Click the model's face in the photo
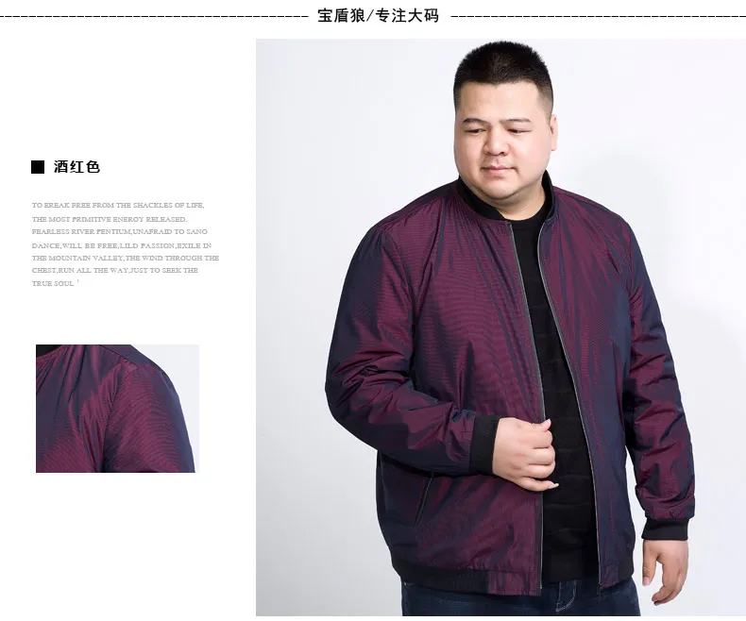The width and height of the screenshot is (746, 621). [x=504, y=138]
